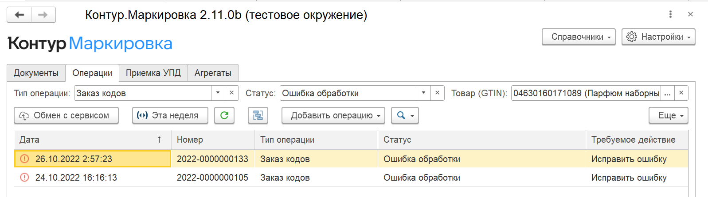Screen dimensions: 708x197
Task: Open the Настройки menu
Action: point(658,37)
